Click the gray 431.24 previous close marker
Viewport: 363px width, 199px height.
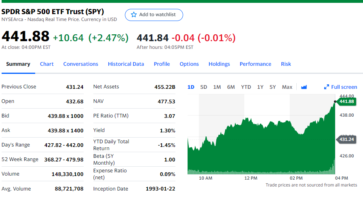347,139
